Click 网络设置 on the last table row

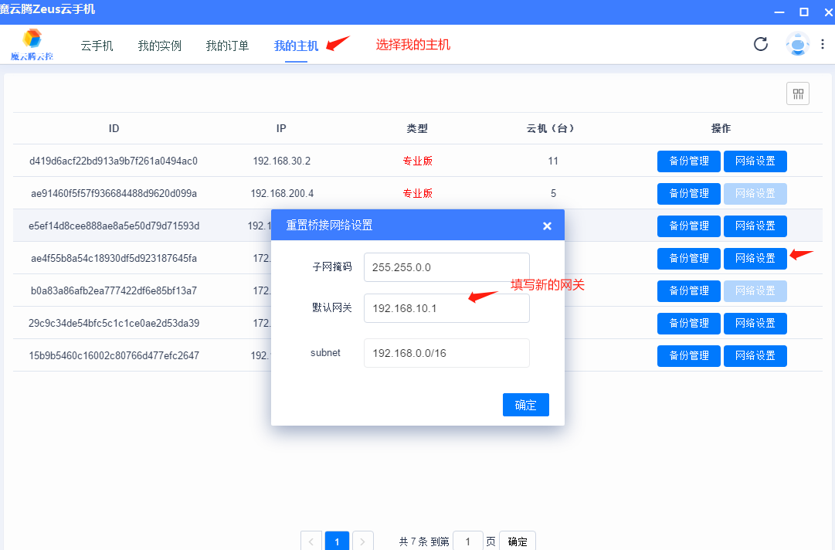[755, 355]
